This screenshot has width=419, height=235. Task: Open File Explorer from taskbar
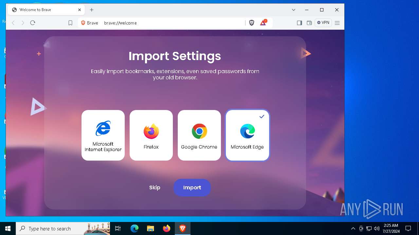coord(151,228)
